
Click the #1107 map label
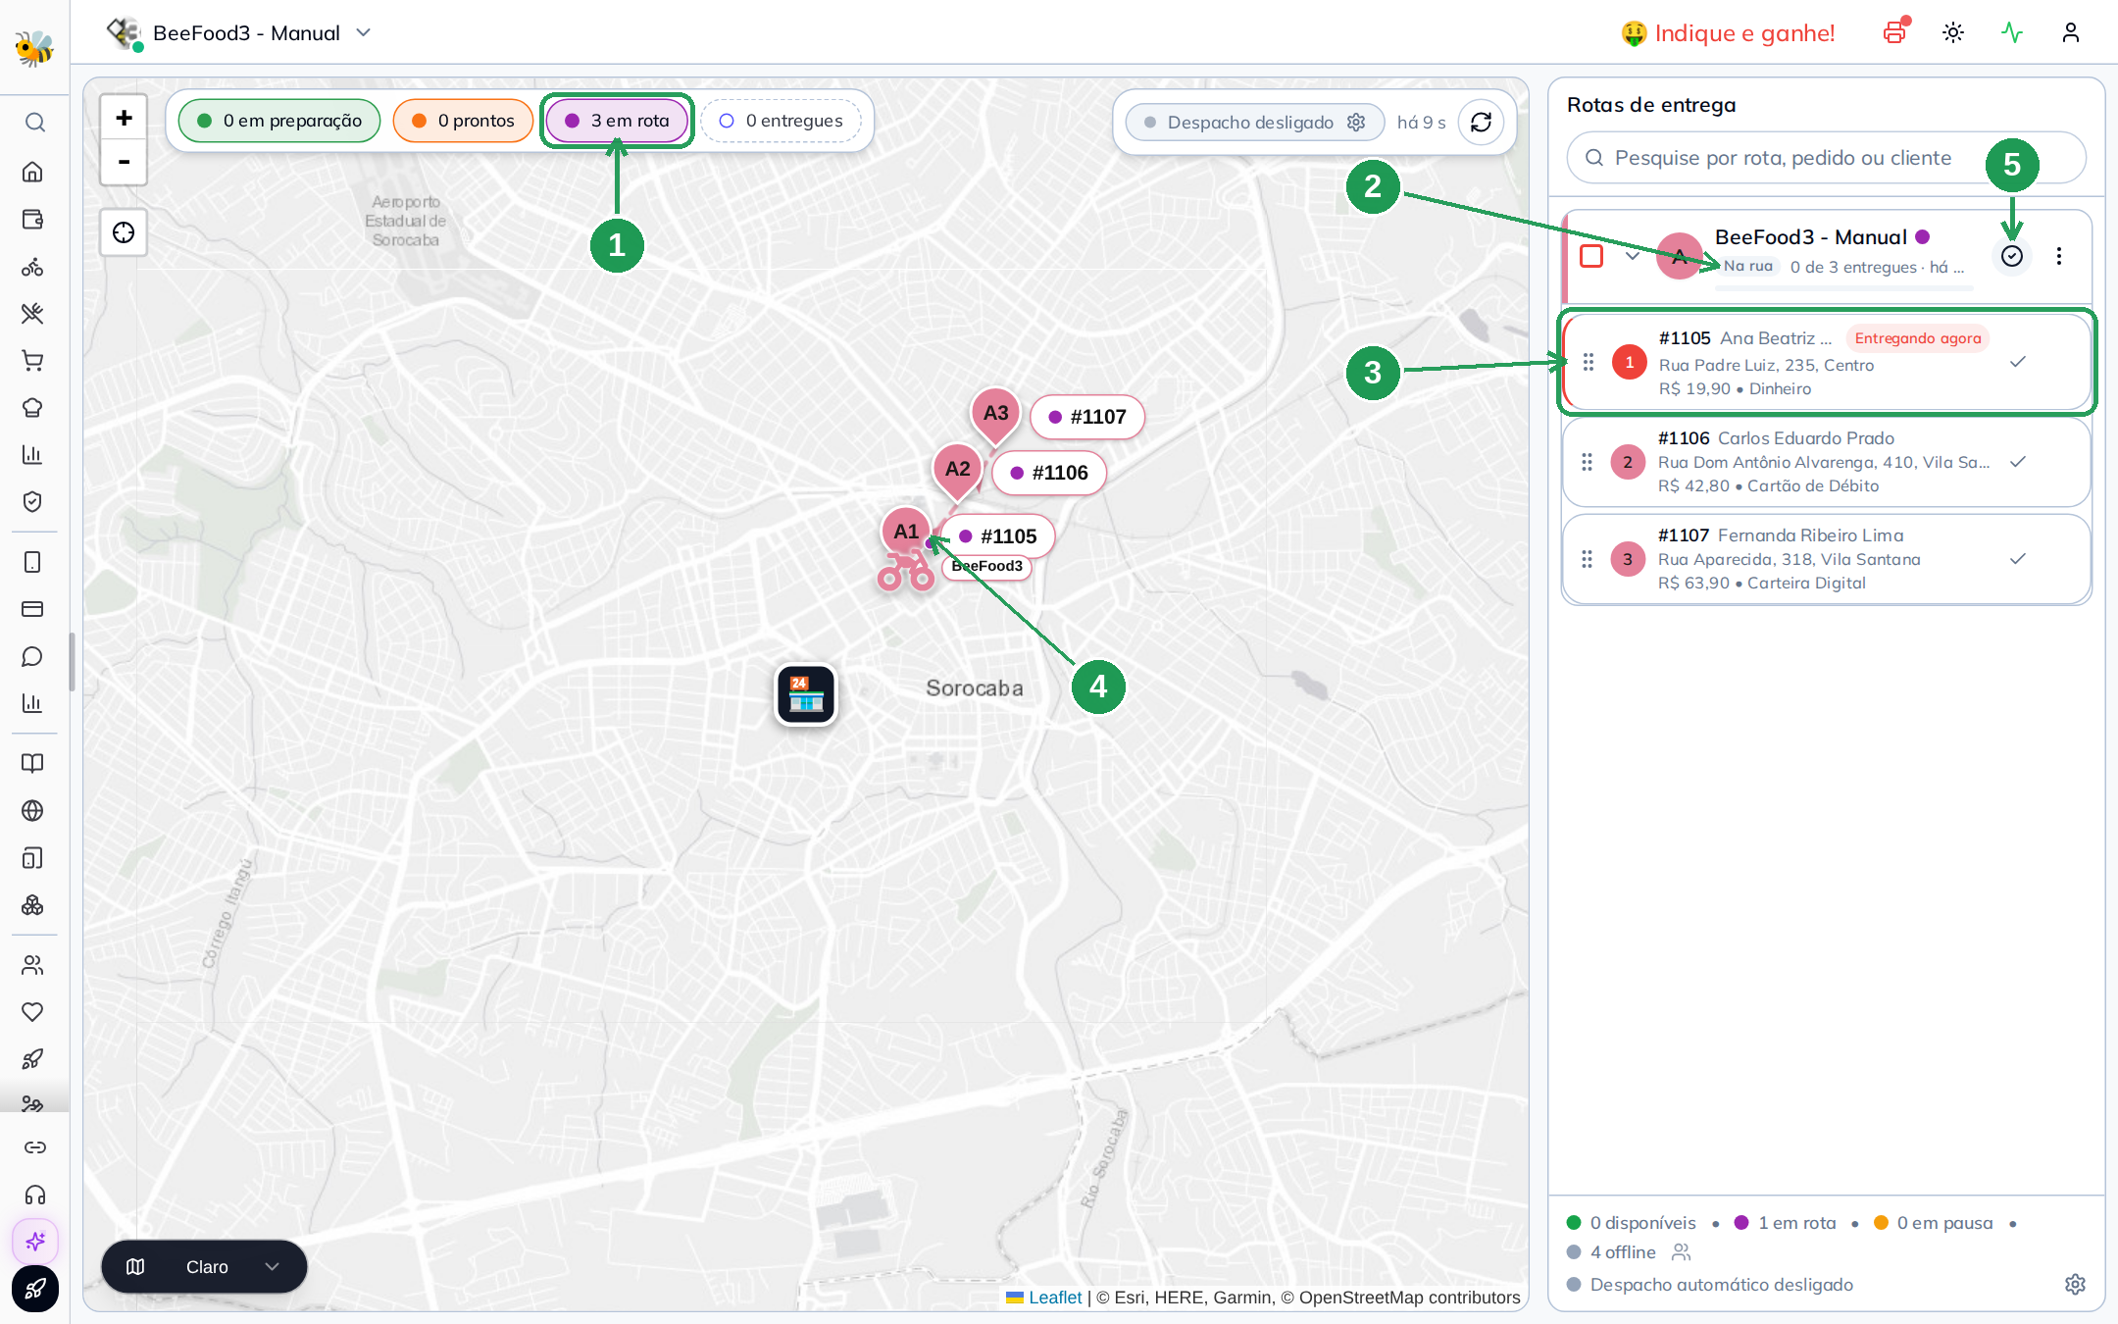pyautogui.click(x=1087, y=417)
